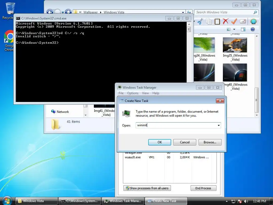Viewport: 273px width, 205px height.
Task: Click the network tray icon
Action: coord(233,201)
